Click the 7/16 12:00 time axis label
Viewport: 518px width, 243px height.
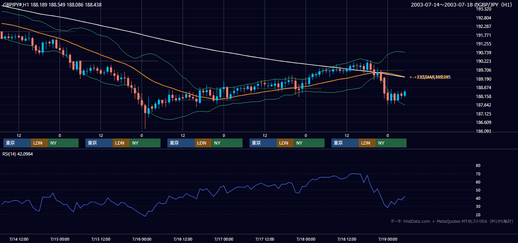pos(183,239)
